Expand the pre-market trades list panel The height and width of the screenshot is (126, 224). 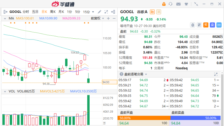point(216,74)
